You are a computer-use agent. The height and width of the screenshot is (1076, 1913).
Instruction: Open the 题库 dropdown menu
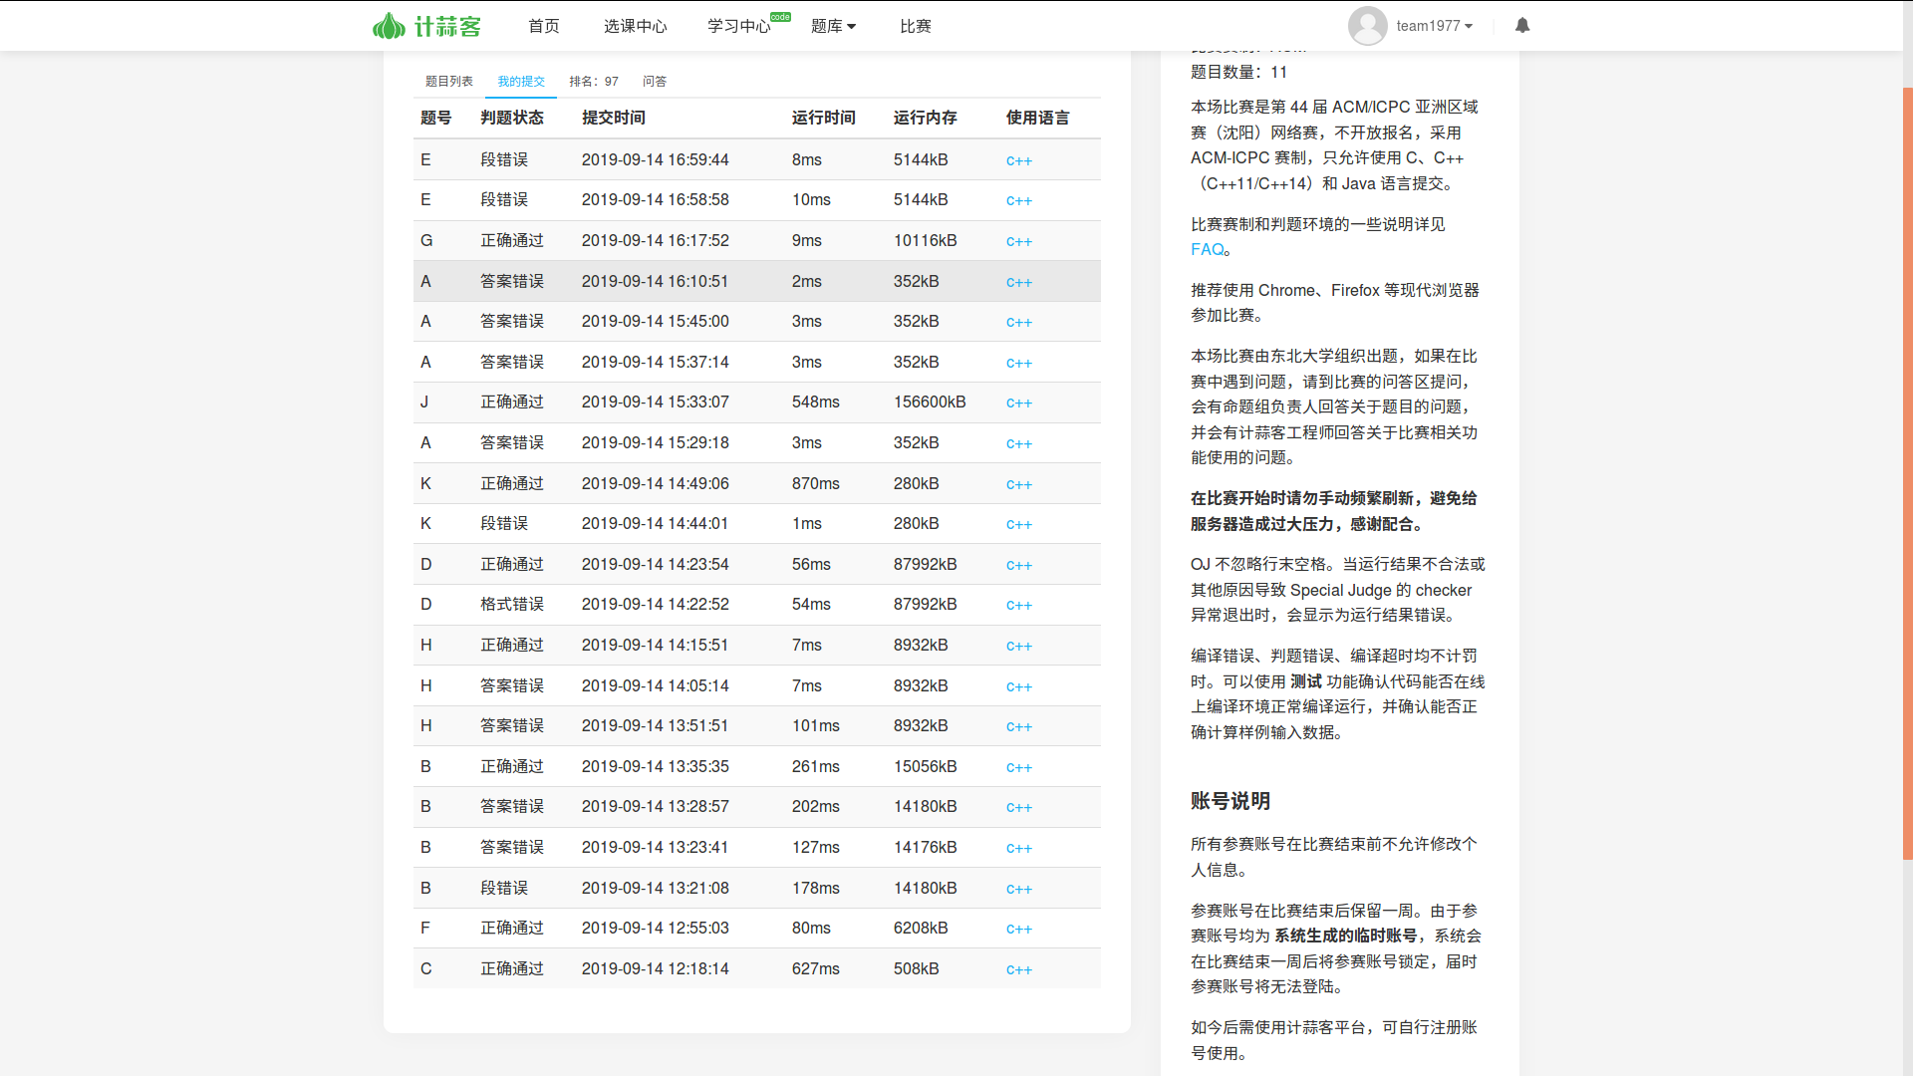tap(833, 26)
